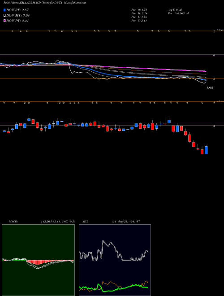The height and width of the screenshot is (296, 224).
Task: Click the 'Pre V: 0.062 M' value
Action: point(178,13)
